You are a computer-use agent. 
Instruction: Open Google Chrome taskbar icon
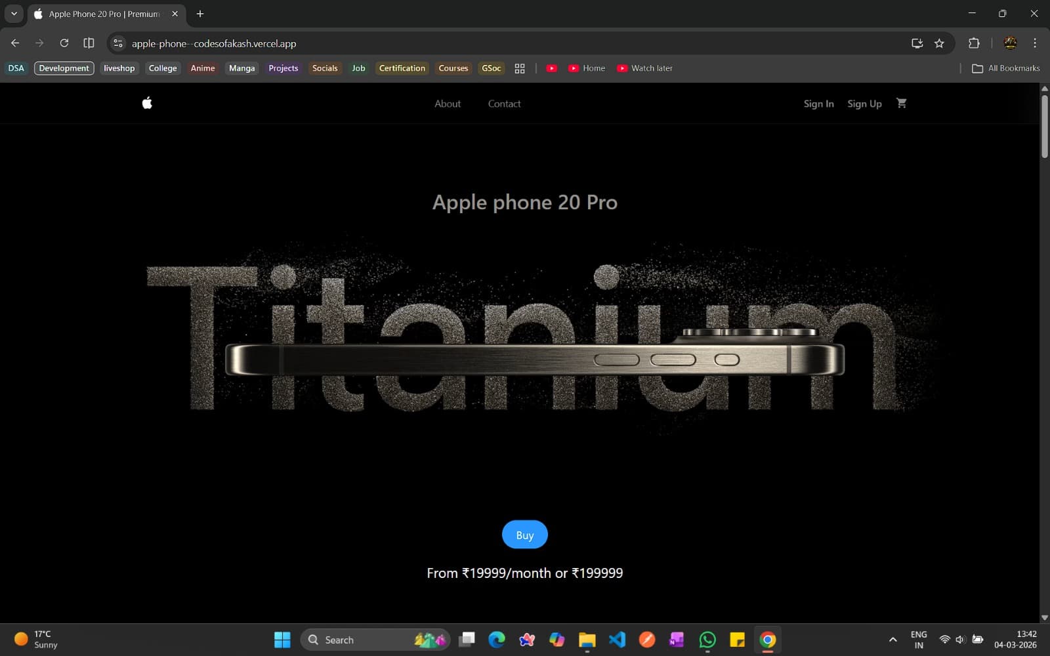tap(767, 640)
